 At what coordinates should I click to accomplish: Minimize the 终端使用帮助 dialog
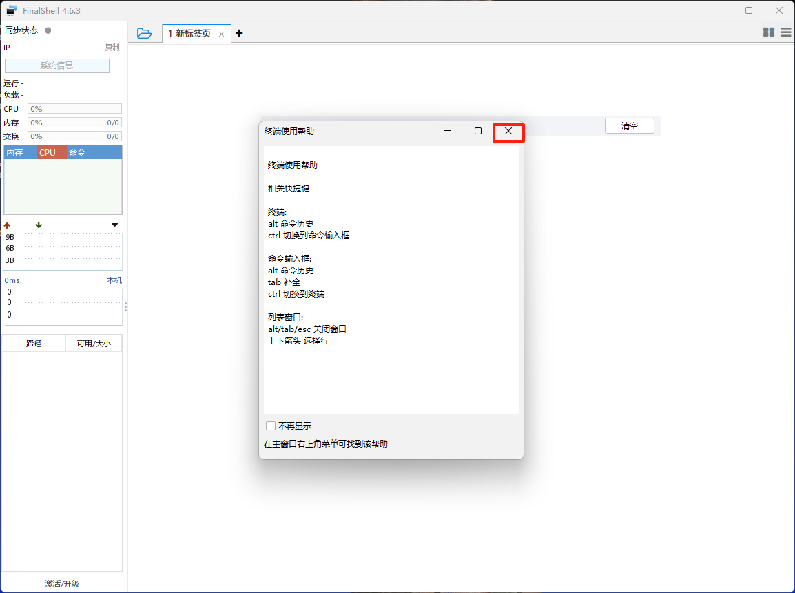pyautogui.click(x=448, y=131)
